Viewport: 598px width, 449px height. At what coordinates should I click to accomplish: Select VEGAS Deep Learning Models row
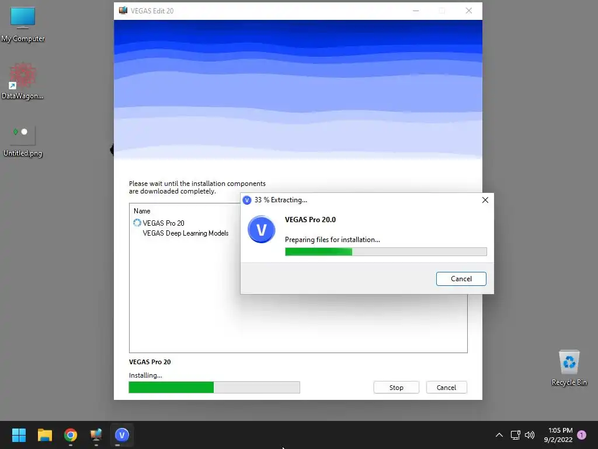coord(185,233)
